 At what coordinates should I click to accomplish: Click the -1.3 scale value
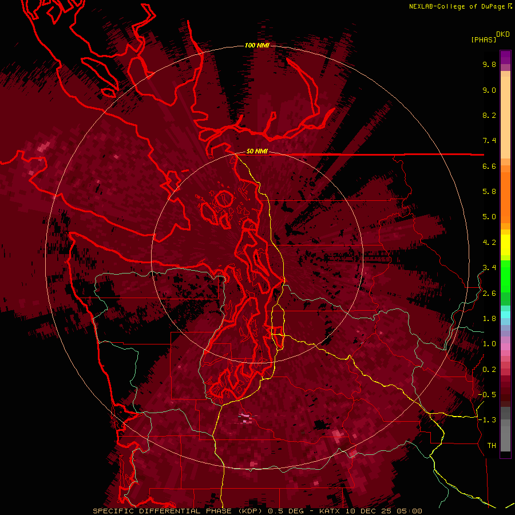click(487, 420)
